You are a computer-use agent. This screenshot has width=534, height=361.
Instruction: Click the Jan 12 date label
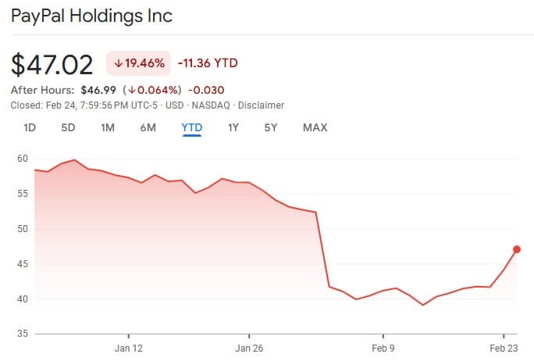(x=129, y=348)
